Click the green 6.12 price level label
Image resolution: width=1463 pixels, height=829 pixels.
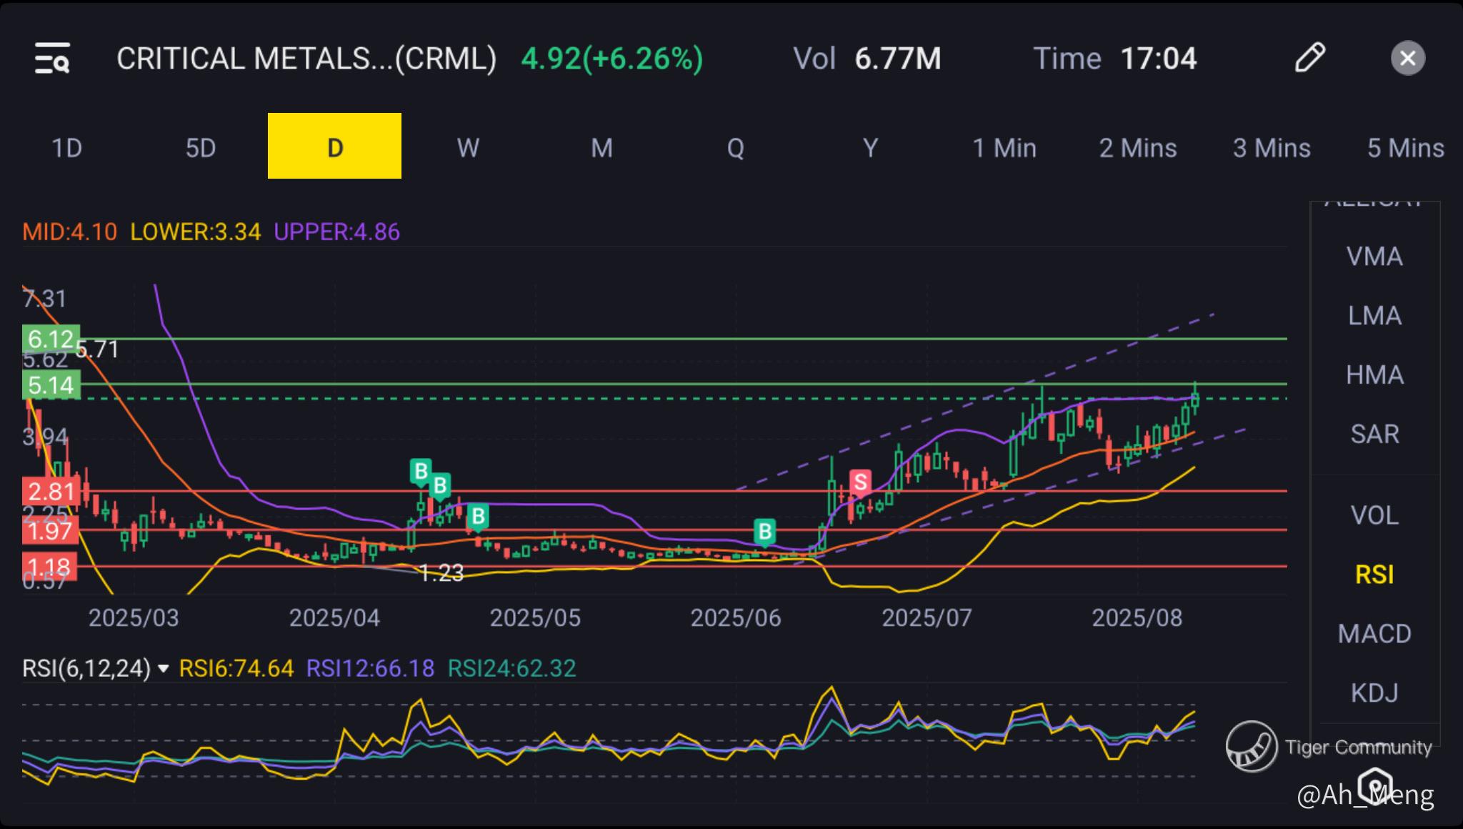pyautogui.click(x=51, y=338)
